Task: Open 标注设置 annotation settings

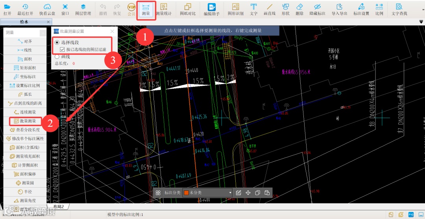Action: click(361, 9)
